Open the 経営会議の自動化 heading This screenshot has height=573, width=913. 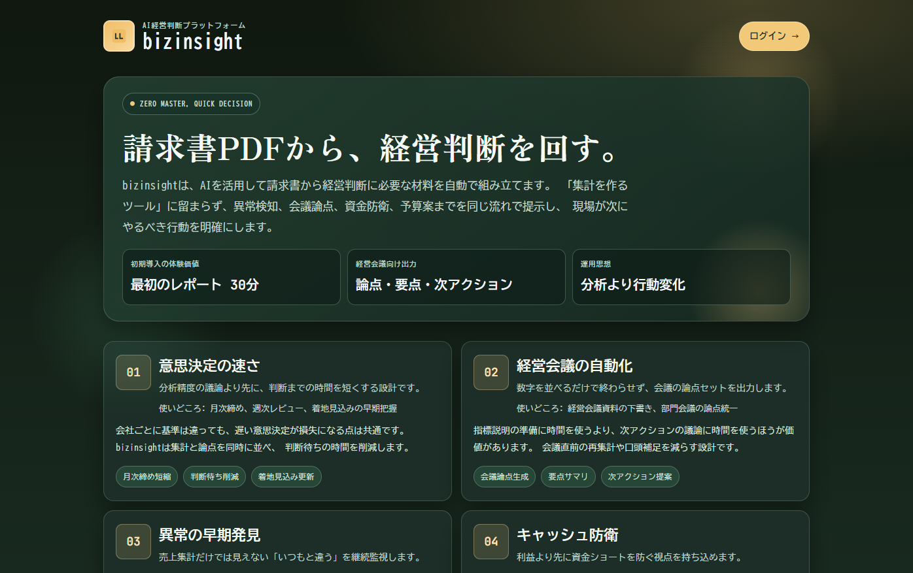coord(574,366)
